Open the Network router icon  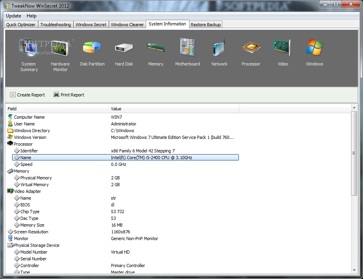(x=219, y=47)
